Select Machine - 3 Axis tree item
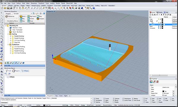This screenshot has height=107, width=178. (16, 28)
